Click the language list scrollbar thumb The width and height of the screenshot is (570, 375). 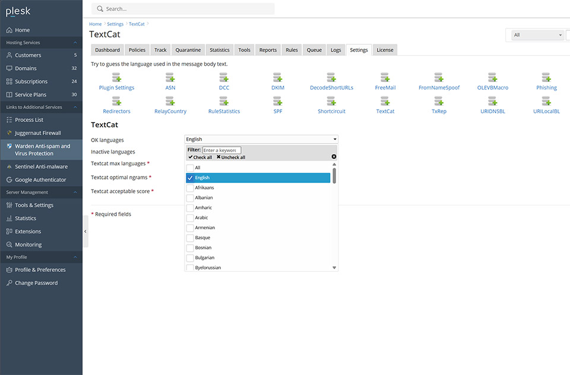(334, 175)
